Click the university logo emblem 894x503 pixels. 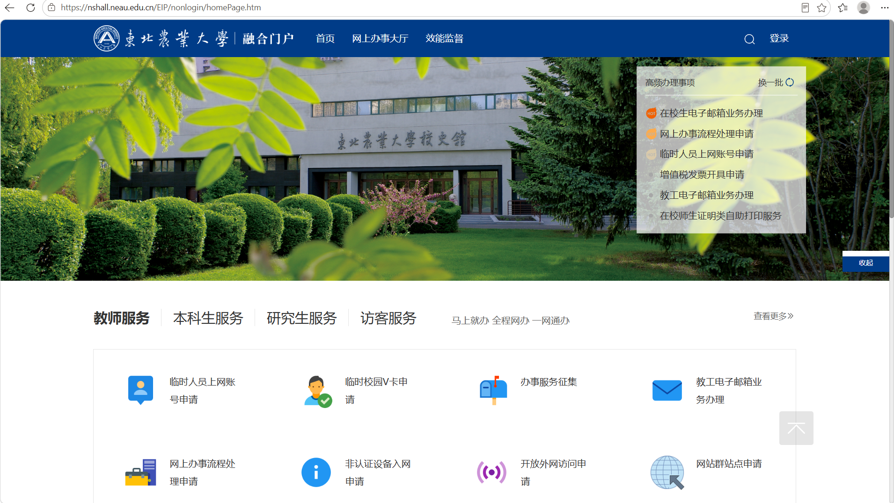point(106,38)
